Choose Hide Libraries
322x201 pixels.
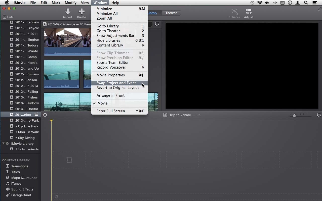(x=119, y=40)
